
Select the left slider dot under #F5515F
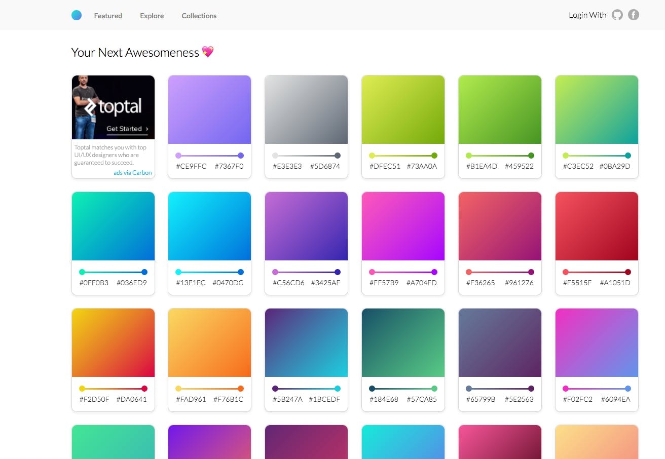pos(566,272)
